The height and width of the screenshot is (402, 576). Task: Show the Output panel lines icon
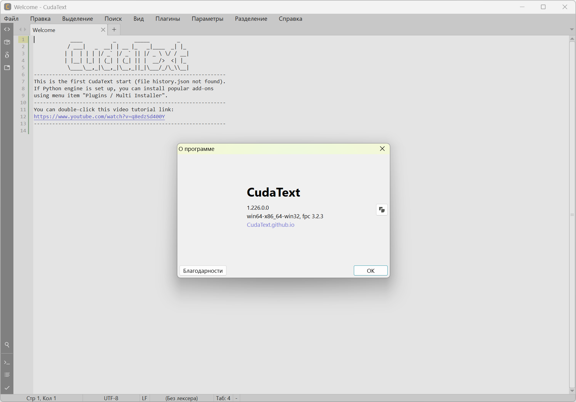click(x=7, y=375)
